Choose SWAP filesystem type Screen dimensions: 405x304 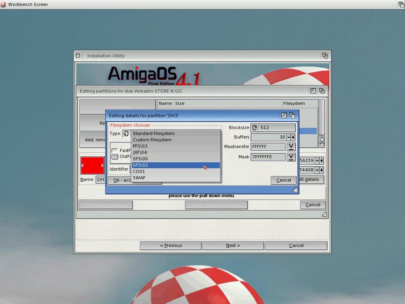(x=176, y=178)
